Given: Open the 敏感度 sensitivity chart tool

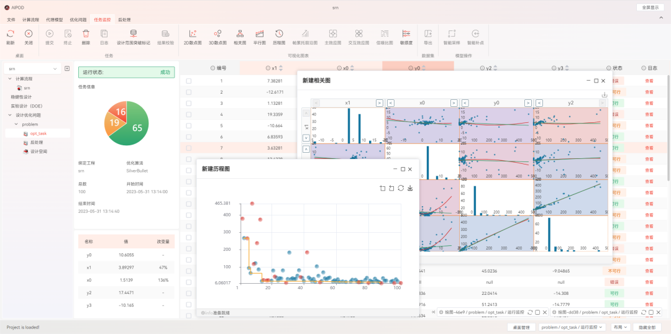Looking at the screenshot, I should pos(406,34).
